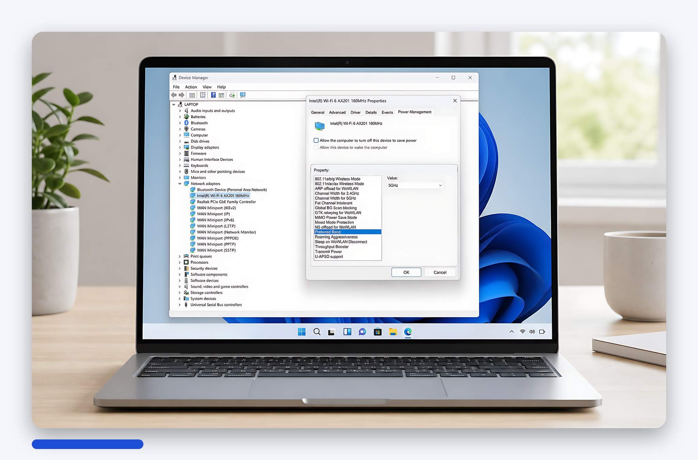Click the volume icon in the system tray

pyautogui.click(x=532, y=332)
